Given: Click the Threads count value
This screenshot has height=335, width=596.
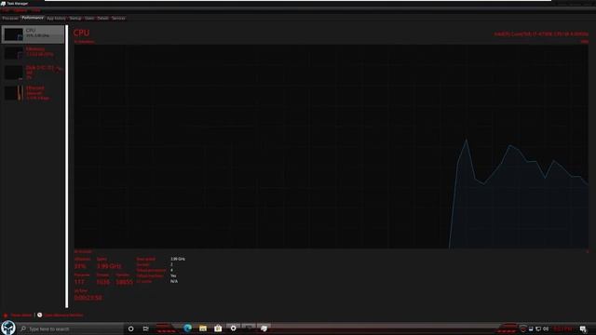Looking at the screenshot, I should coord(103,282).
